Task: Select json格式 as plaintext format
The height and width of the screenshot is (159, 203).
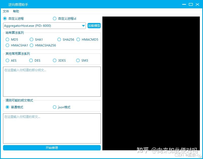Action: click(55, 107)
